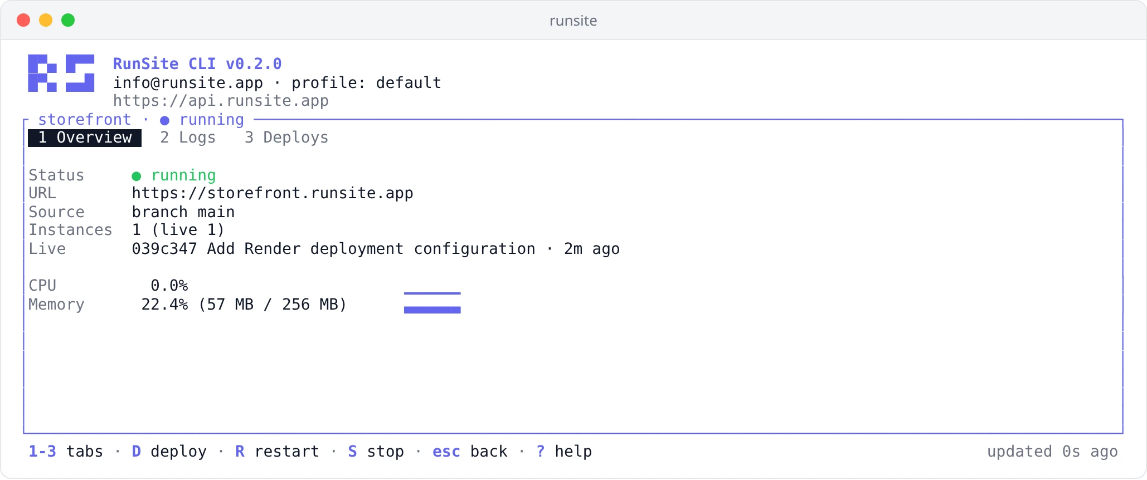Open the Deploys tab

click(x=286, y=138)
